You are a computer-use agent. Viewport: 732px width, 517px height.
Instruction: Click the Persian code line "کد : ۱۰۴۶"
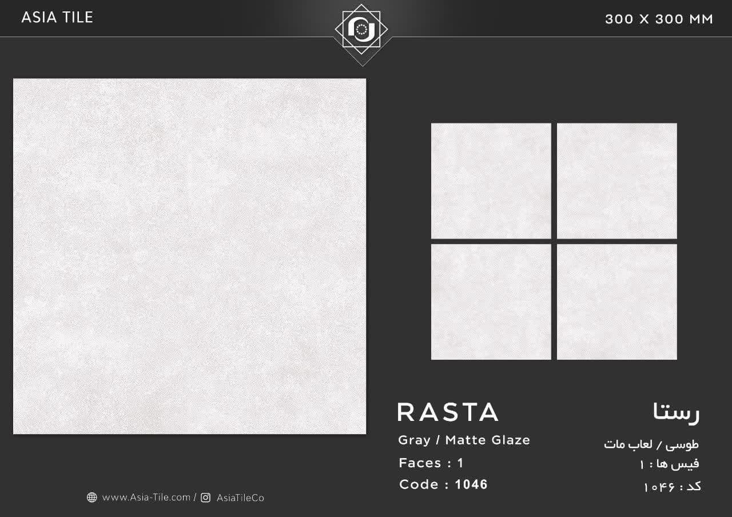click(672, 486)
